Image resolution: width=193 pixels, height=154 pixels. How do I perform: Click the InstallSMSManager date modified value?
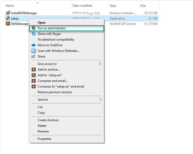click(86, 13)
